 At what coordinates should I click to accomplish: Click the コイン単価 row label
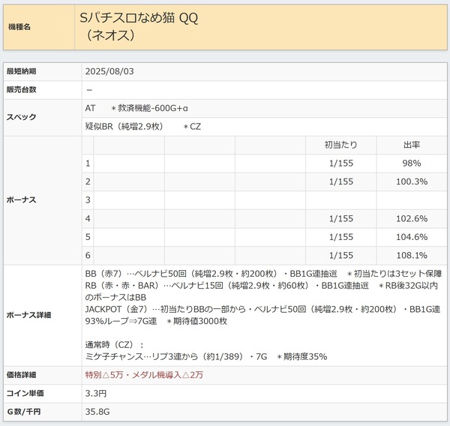[x=25, y=393]
